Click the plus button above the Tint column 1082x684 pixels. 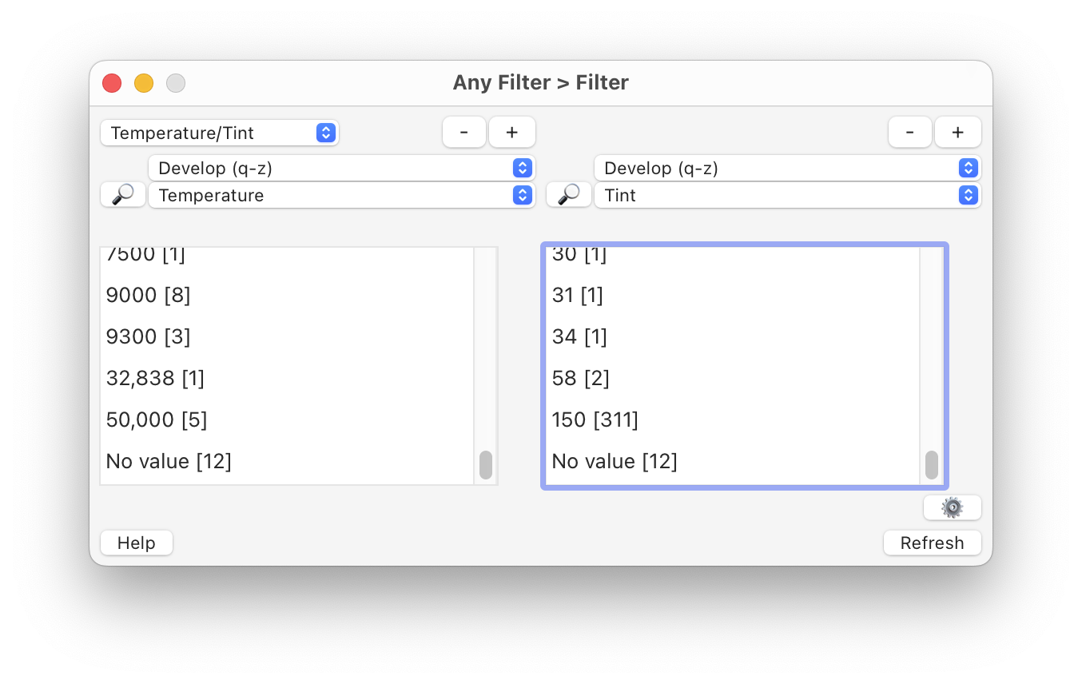point(957,132)
